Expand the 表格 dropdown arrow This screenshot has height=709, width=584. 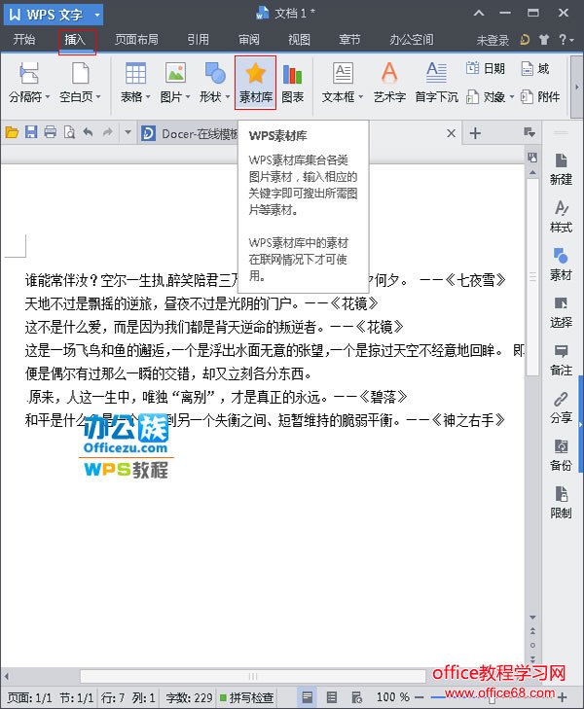tap(148, 96)
